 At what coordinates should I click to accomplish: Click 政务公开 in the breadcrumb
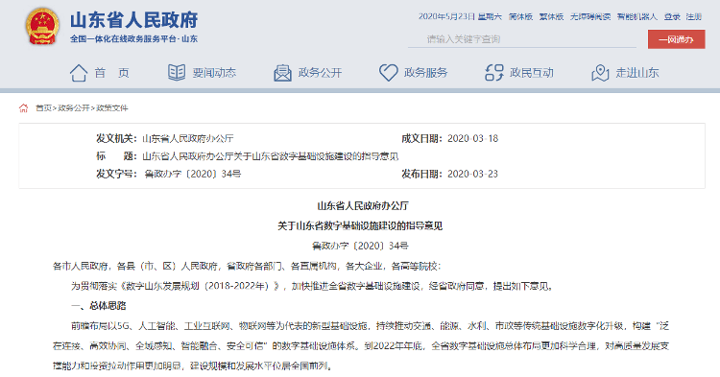pos(74,107)
